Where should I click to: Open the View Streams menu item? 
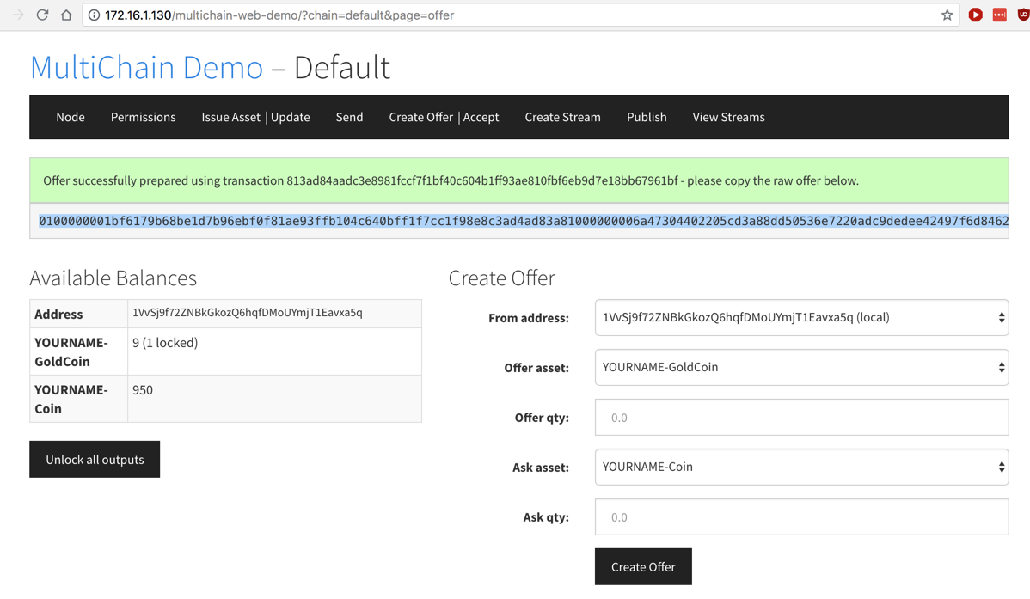728,117
